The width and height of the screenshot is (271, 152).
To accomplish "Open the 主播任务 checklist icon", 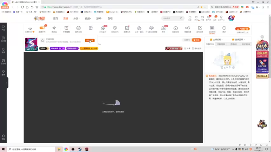I will (x=127, y=28).
